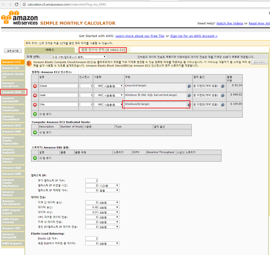
Task: Select Amazon SQS in sidebar
Action: (13, 168)
